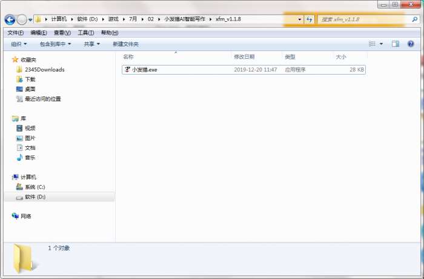Click the refresh button beside address bar

click(x=309, y=19)
